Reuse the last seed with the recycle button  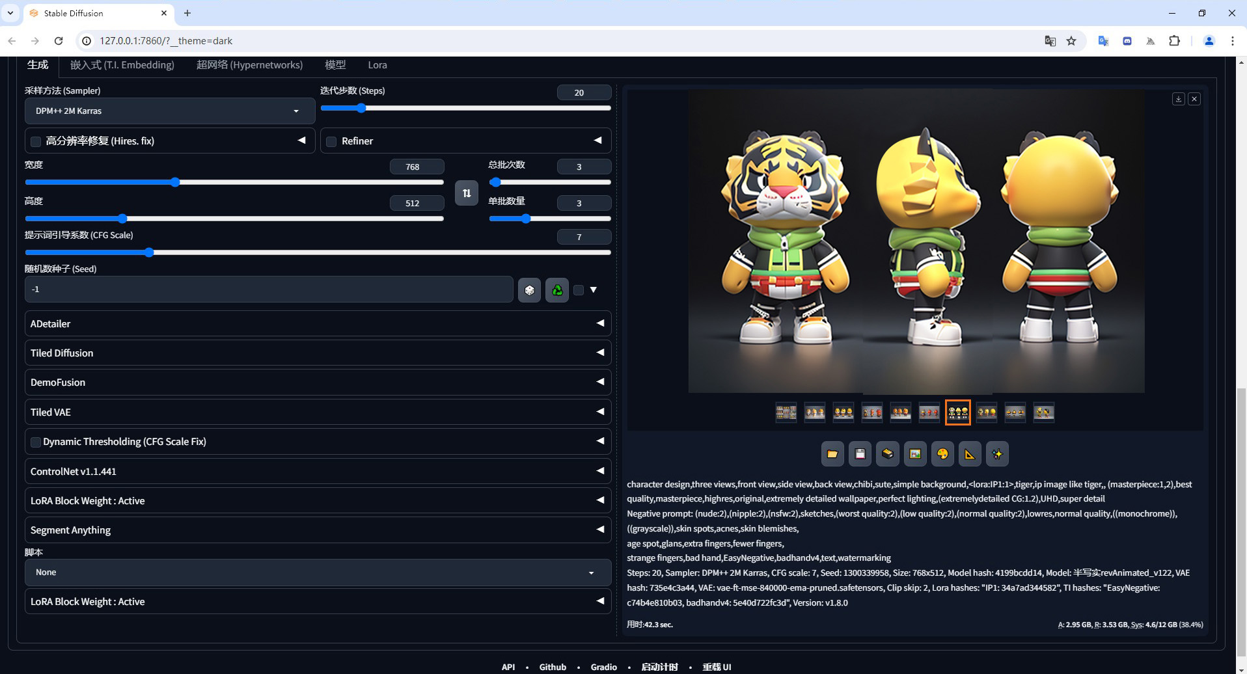click(x=557, y=290)
